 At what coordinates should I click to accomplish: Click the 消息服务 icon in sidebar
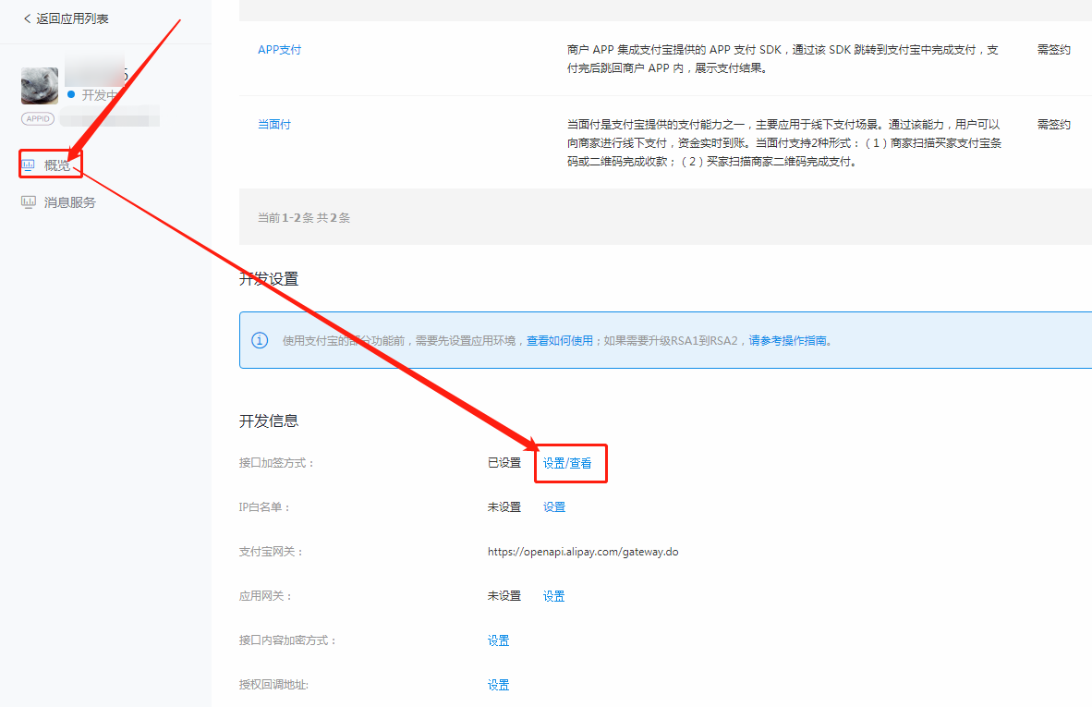coord(29,202)
